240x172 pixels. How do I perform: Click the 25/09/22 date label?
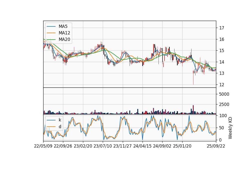216,146
